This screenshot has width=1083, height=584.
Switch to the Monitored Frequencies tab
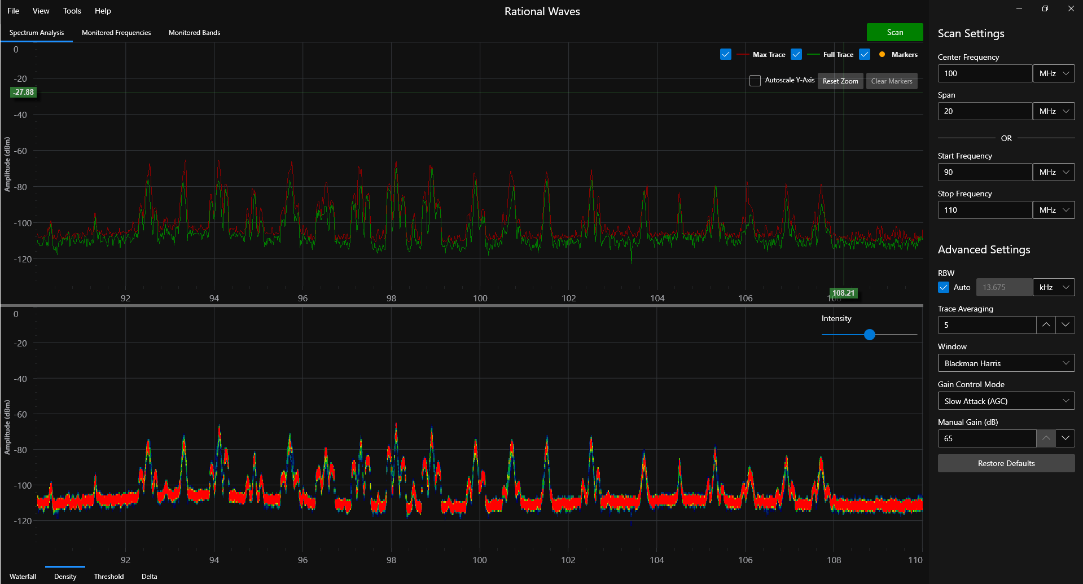coord(116,32)
